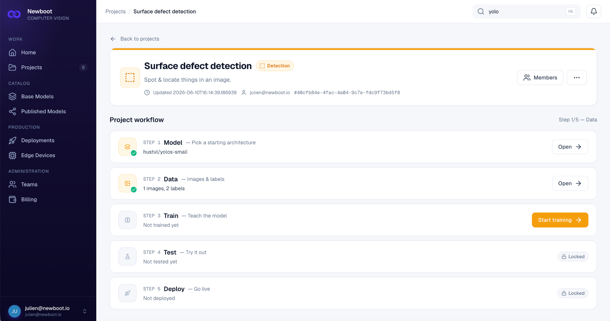Click the Step 3 Train brain icon
The height and width of the screenshot is (321, 610).
(127, 220)
